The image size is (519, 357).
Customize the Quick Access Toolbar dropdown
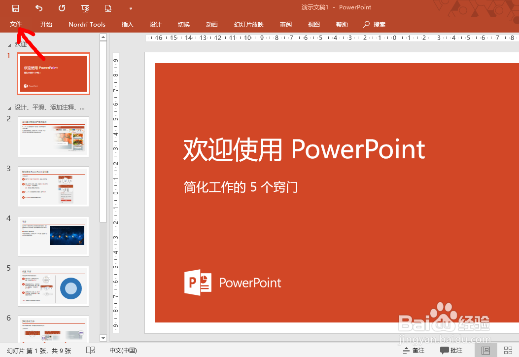131,8
